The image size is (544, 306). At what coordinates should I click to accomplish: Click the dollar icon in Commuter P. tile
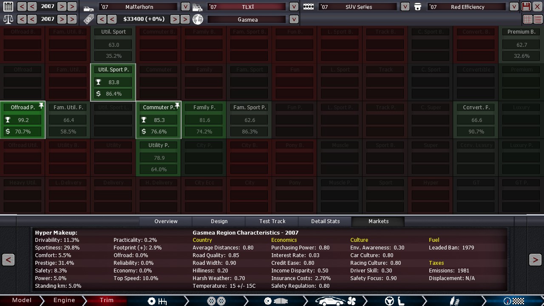tap(144, 131)
